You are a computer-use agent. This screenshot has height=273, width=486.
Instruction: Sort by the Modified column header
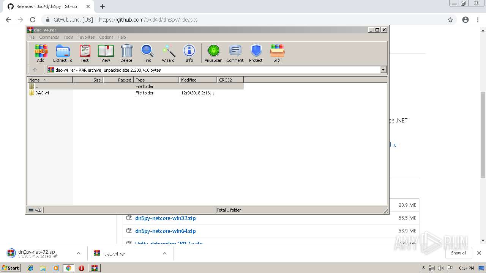(x=198, y=80)
